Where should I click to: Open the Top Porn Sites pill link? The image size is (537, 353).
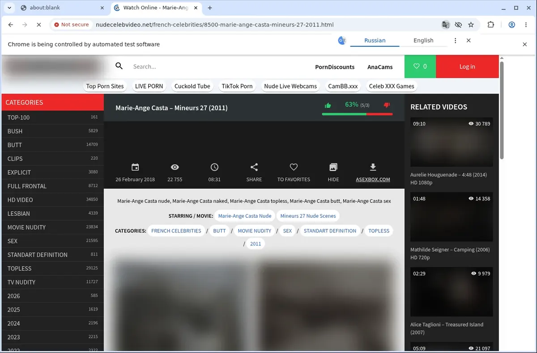[105, 86]
